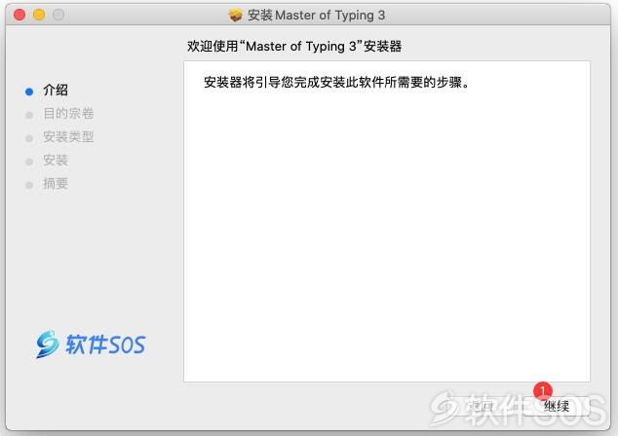Image resolution: width=618 pixels, height=436 pixels.
Task: Select the 安装 step in sidebar
Action: coord(56,161)
